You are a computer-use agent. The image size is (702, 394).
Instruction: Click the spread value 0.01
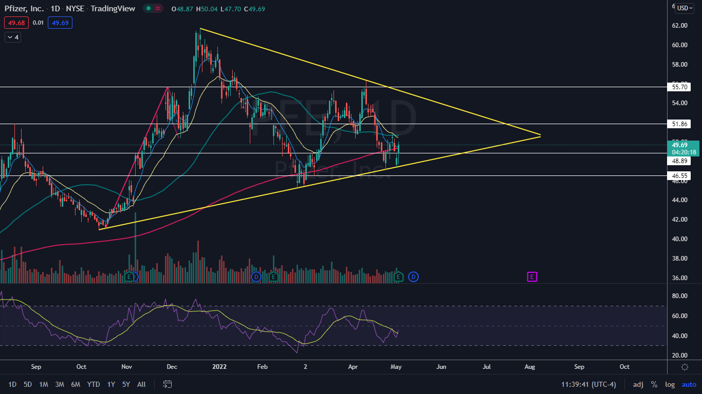[x=38, y=23]
